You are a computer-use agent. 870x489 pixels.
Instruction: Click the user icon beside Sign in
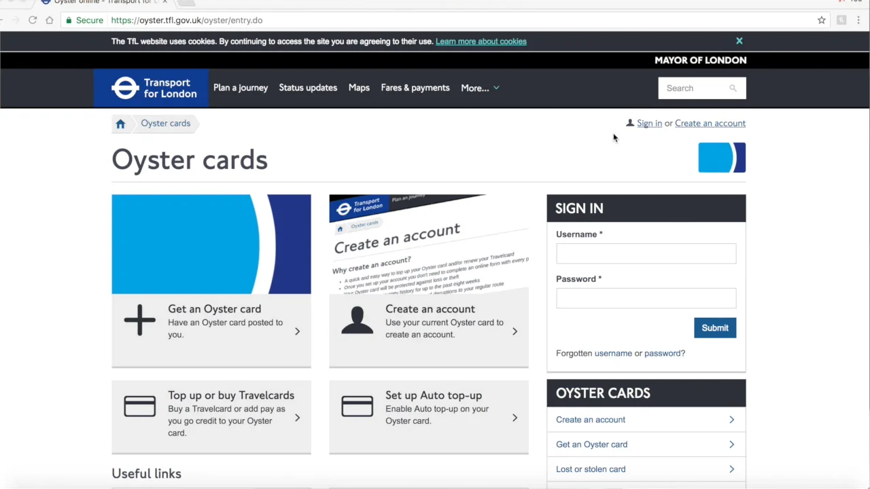point(630,123)
